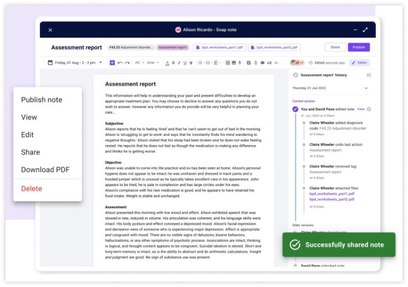This screenshot has width=408, height=287.
Task: Open the numbered list dropdown
Action: (209, 62)
